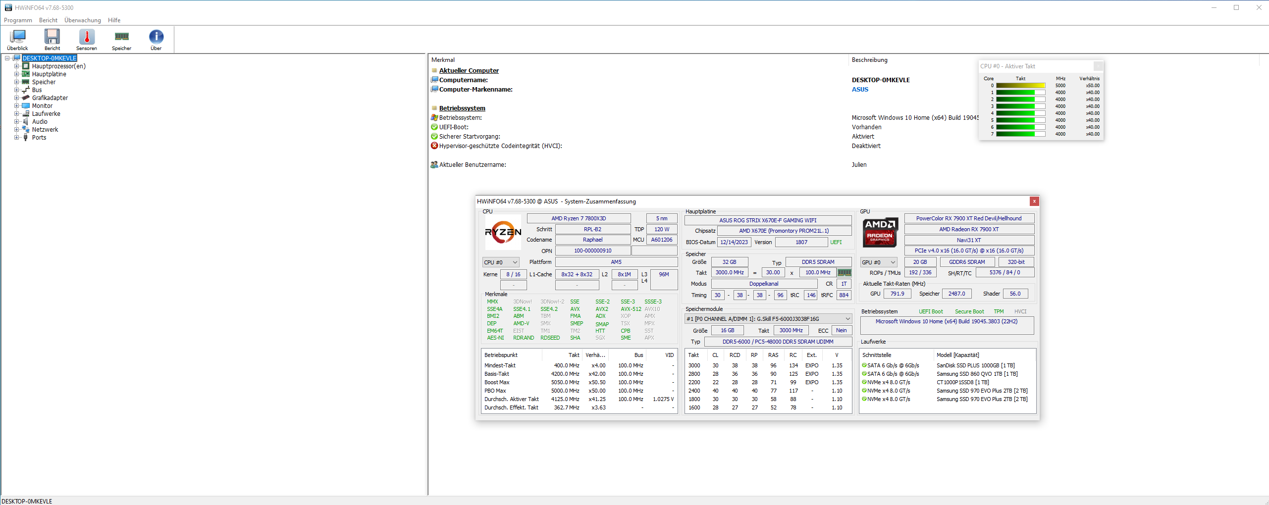
Task: Select the Netzwerk tree item
Action: coord(45,130)
